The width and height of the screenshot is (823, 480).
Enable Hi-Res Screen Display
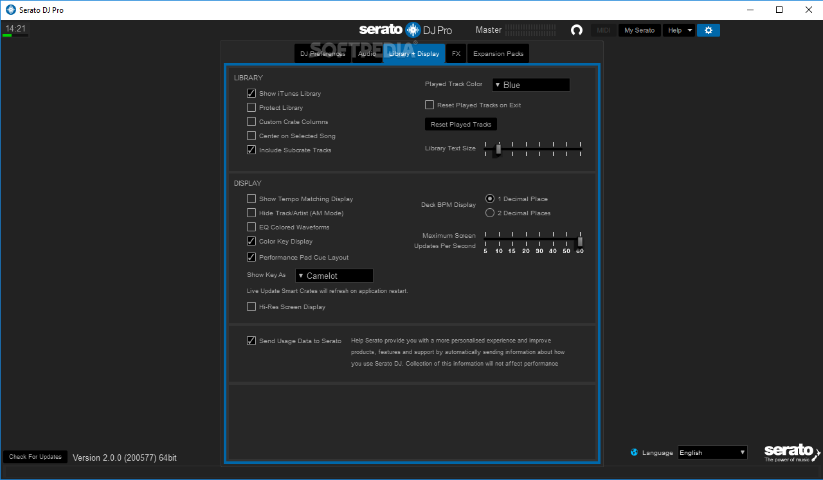coord(251,307)
